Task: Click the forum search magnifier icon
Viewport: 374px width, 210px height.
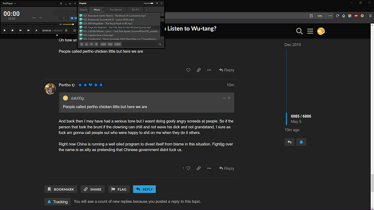Action: (x=299, y=31)
